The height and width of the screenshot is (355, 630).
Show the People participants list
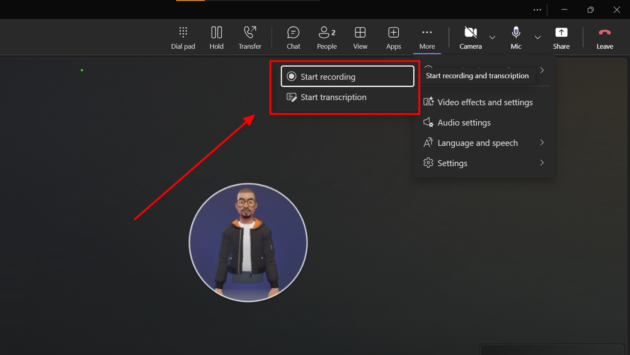point(326,37)
